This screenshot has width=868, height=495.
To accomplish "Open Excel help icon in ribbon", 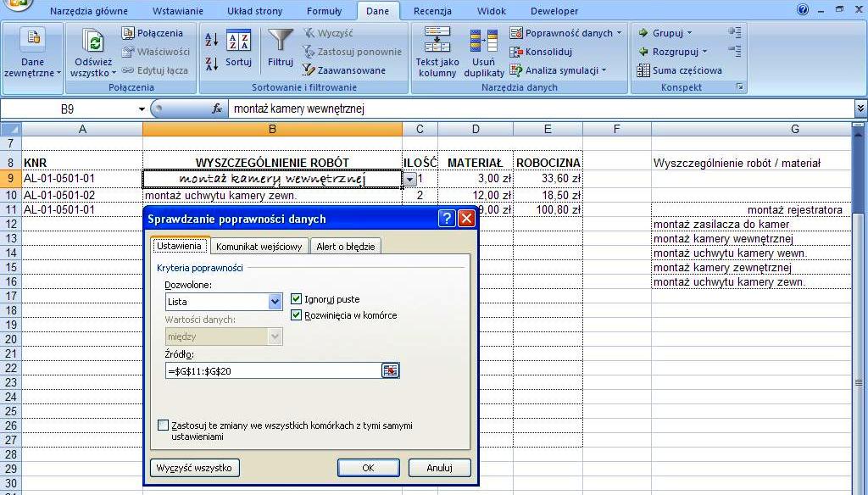I will pos(803,10).
